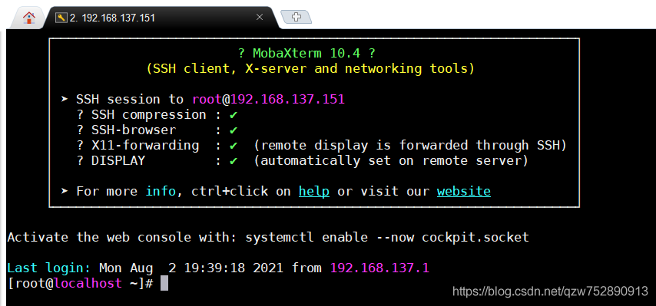This screenshot has height=306, width=656.
Task: Open the Home tab with house icon
Action: coord(29,18)
